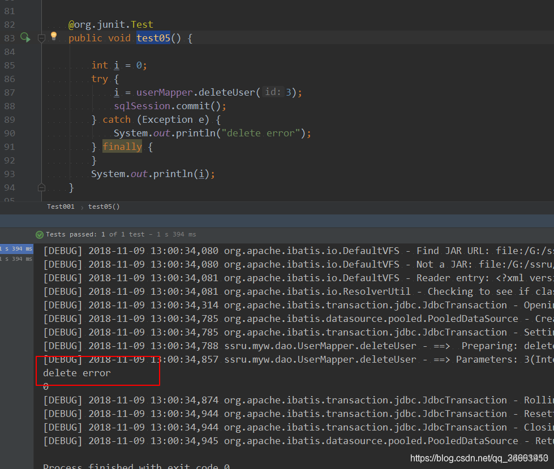Click the fold end marker on line 94
This screenshot has width=554, height=469.
pos(41,187)
